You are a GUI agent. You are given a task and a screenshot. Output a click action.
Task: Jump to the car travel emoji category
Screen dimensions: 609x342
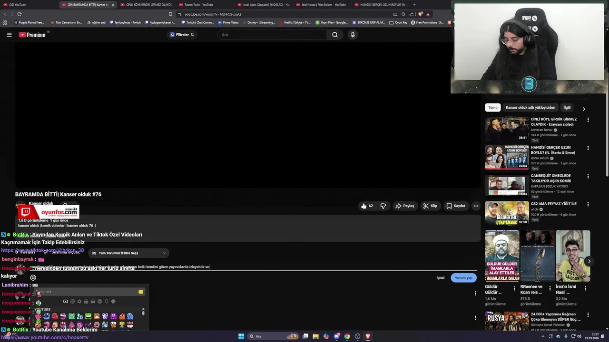pos(93,302)
